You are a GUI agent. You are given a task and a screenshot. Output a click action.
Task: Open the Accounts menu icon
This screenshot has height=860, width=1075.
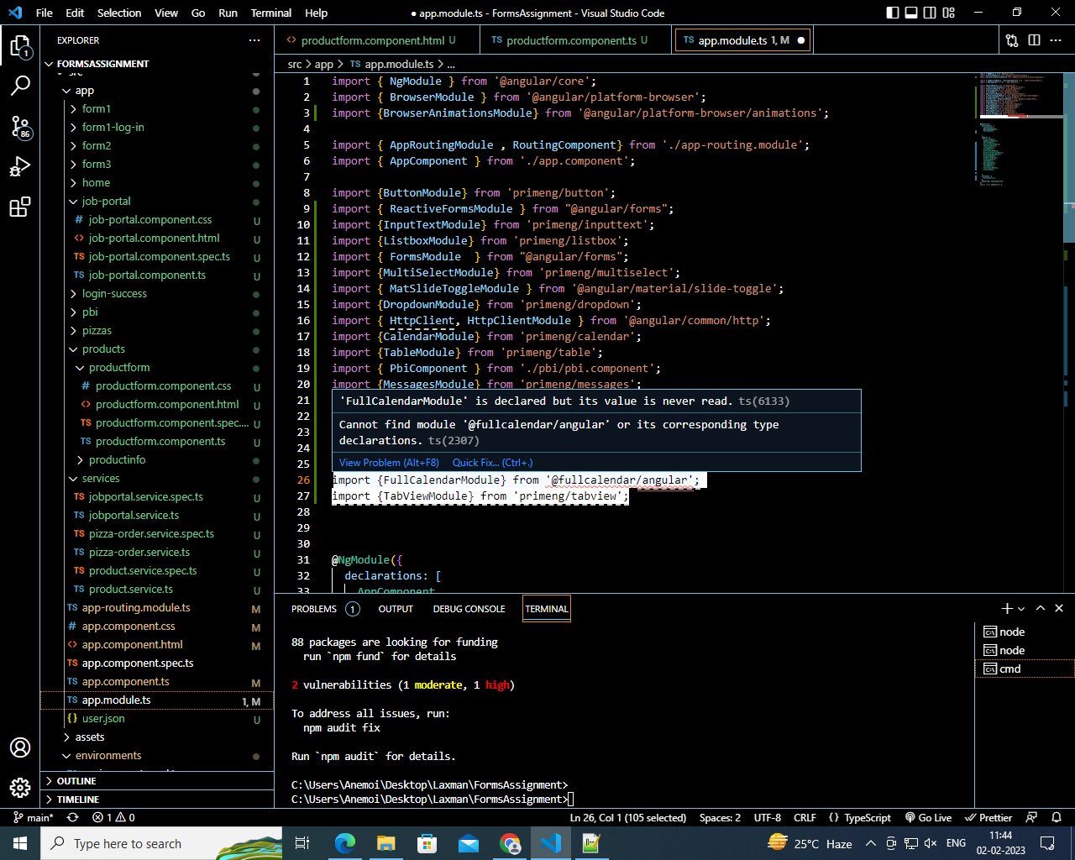20,747
